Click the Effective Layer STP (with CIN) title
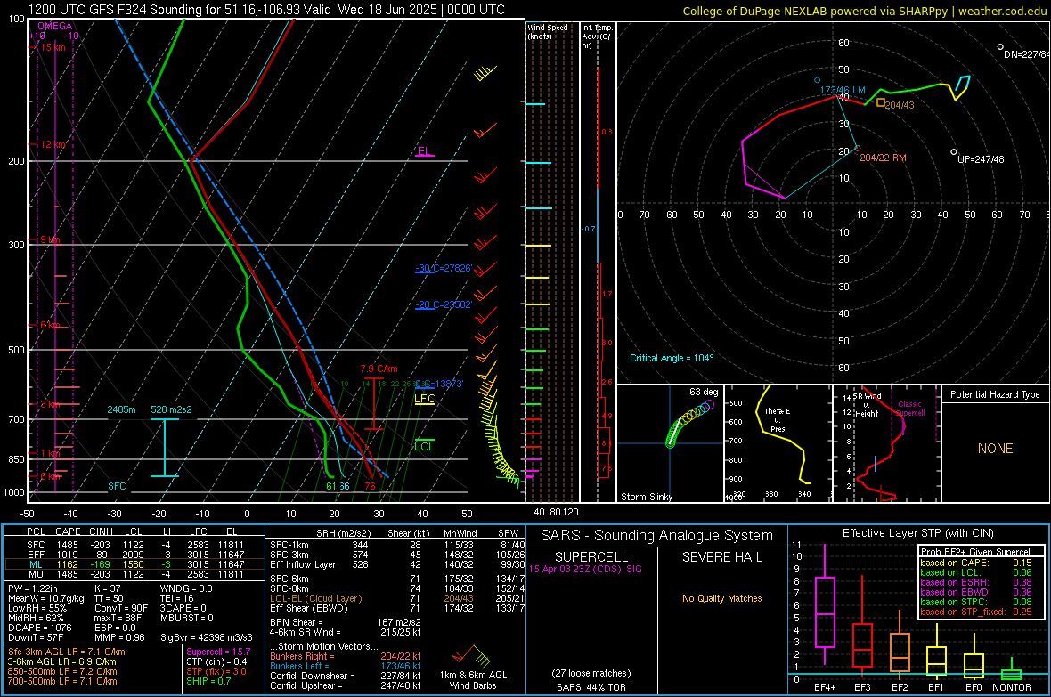The height and width of the screenshot is (697, 1051). 917,533
